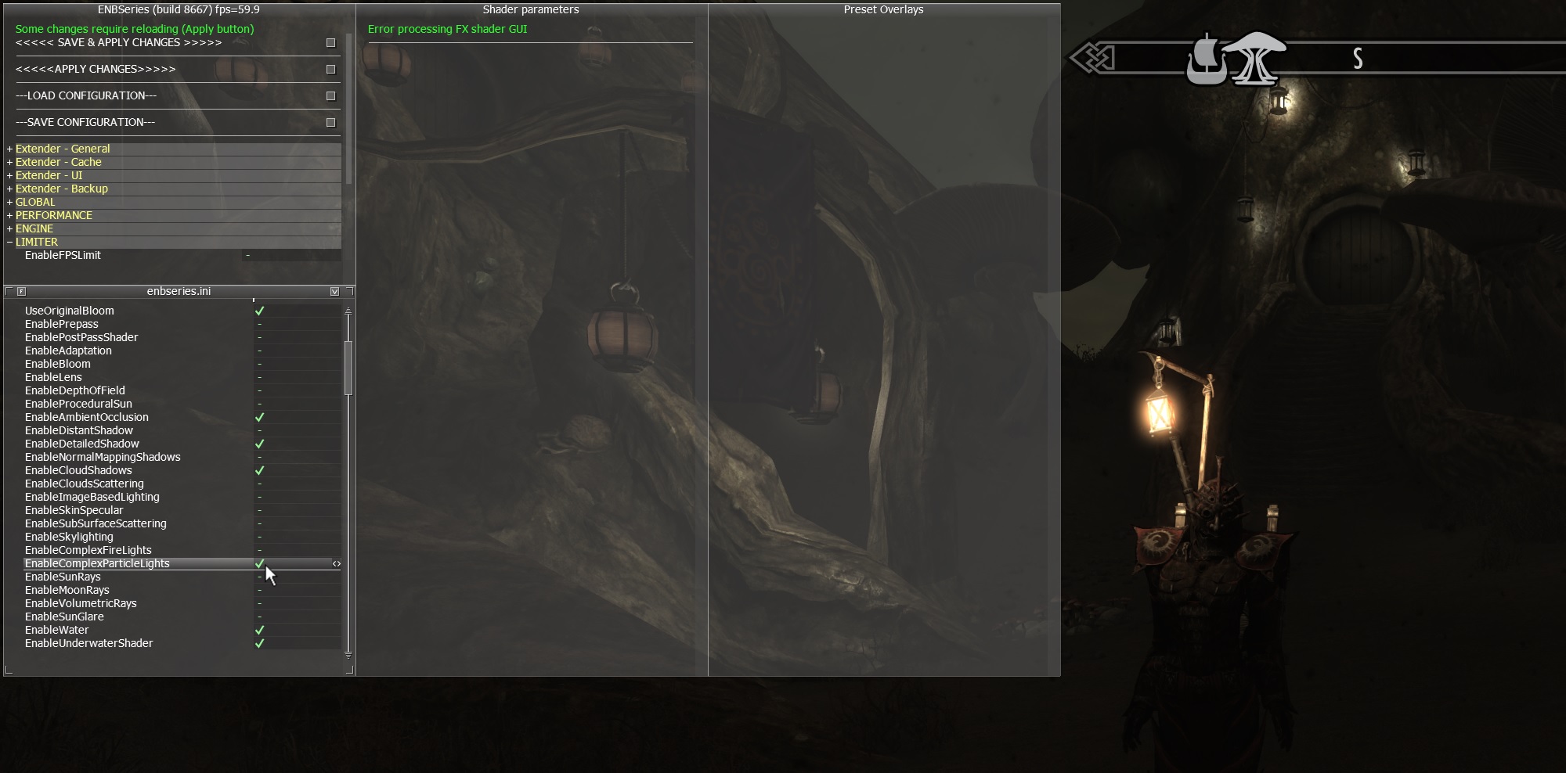Click the top settings panel scrollbar
This screenshot has height=773, width=1566.
tap(348, 110)
